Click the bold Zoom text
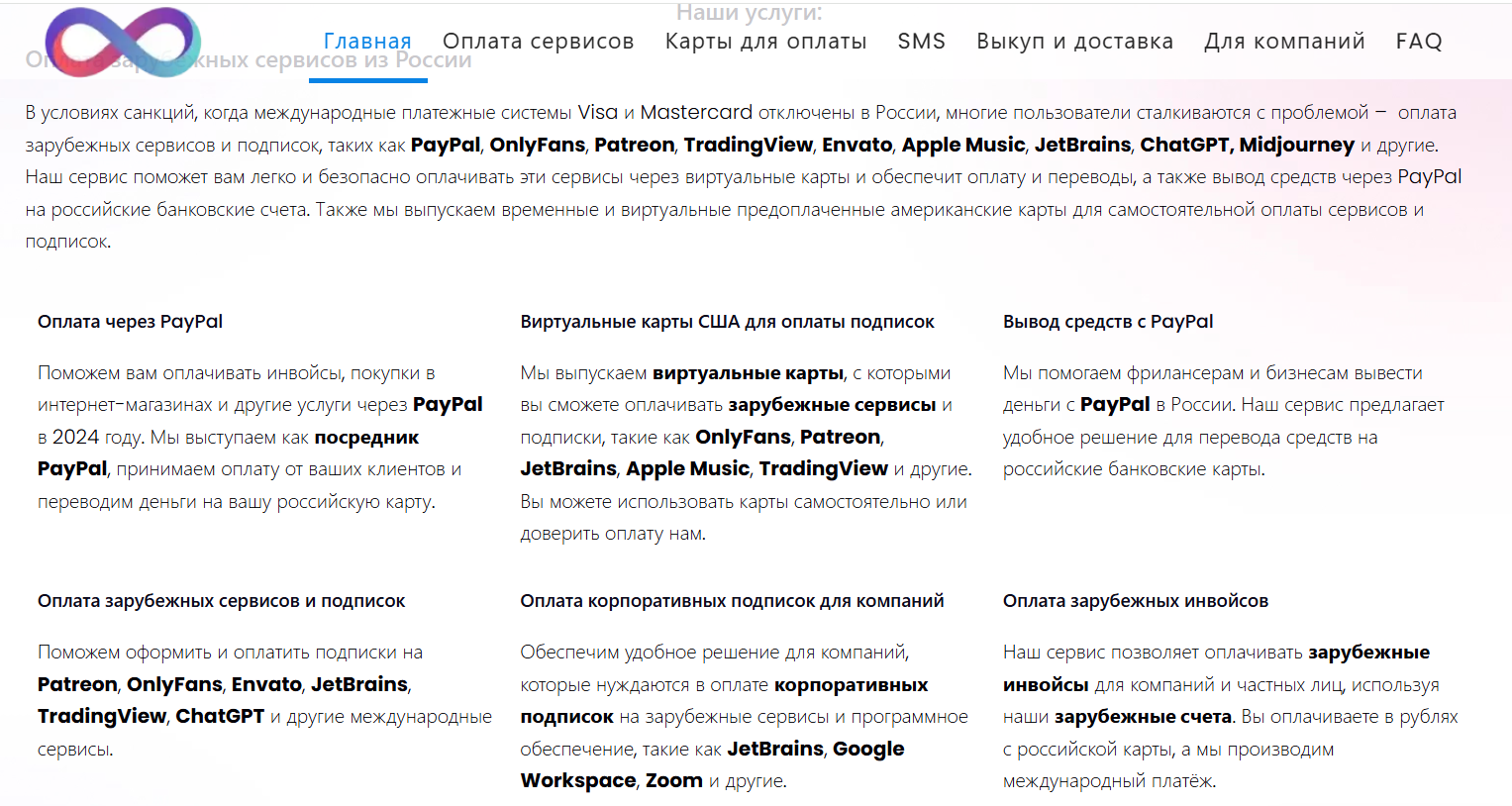The width and height of the screenshot is (1512, 806). pos(673,780)
